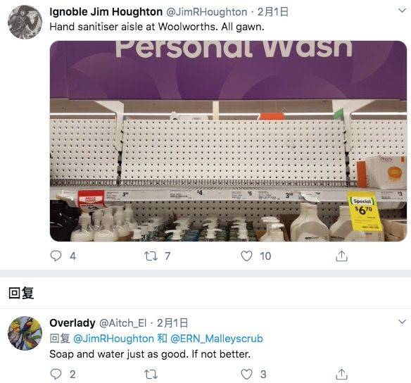
Task: Open the Personal Wash shelf photo
Action: pos(228,141)
